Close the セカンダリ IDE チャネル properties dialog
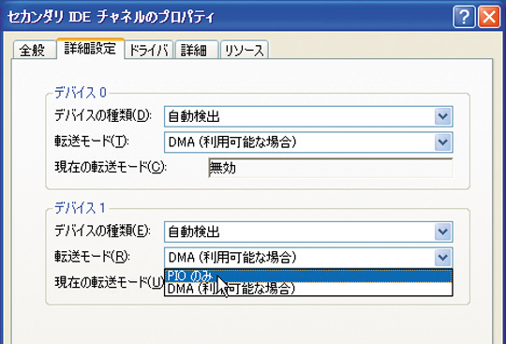 [x=489, y=17]
